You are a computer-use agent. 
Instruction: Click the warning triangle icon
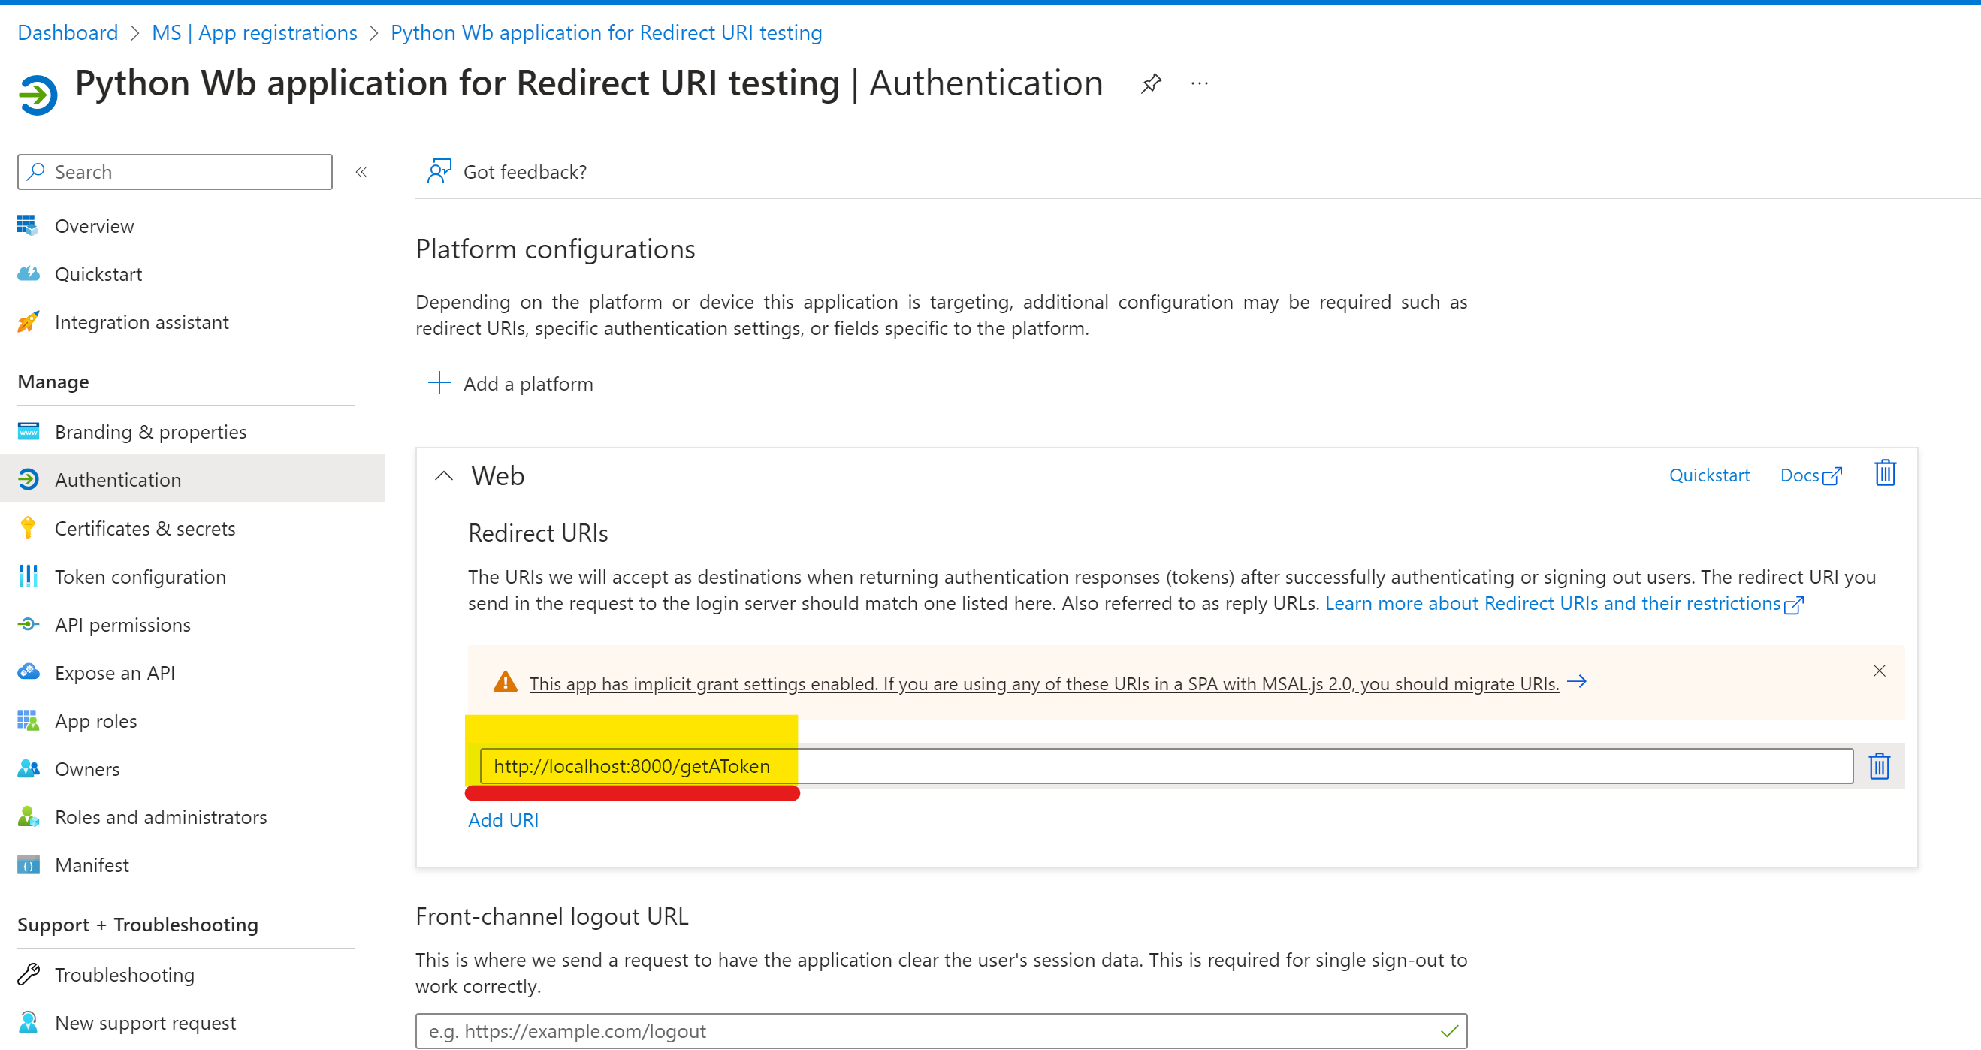(506, 682)
